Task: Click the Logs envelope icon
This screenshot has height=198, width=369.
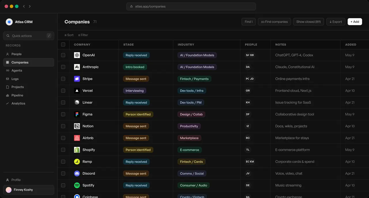Action: coord(7,79)
